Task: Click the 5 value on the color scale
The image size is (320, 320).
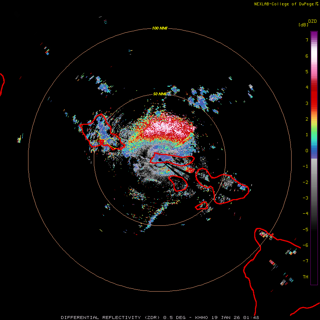Action: (307, 71)
